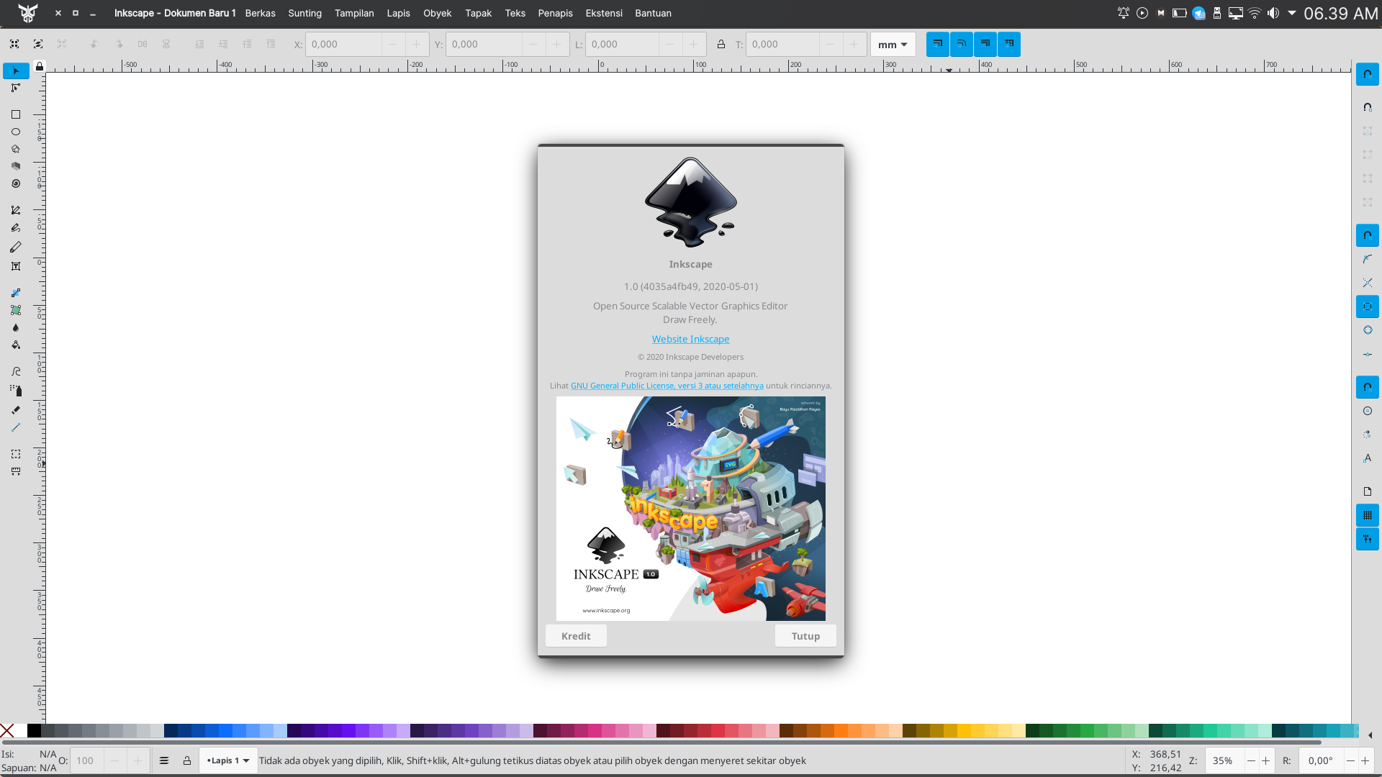This screenshot has height=777, width=1382.
Task: Select the Dropper color picker tool
Action: click(16, 327)
